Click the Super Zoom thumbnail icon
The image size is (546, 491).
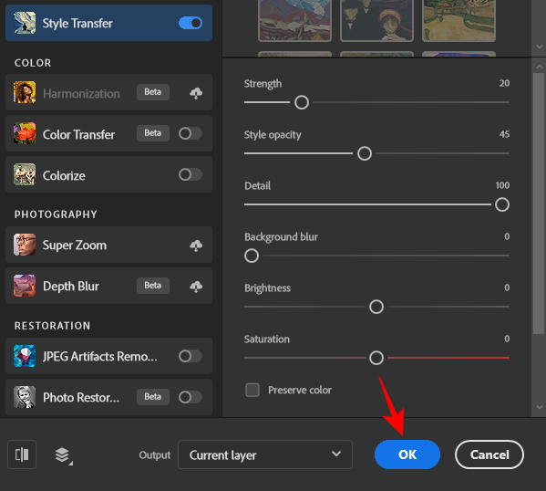25,245
